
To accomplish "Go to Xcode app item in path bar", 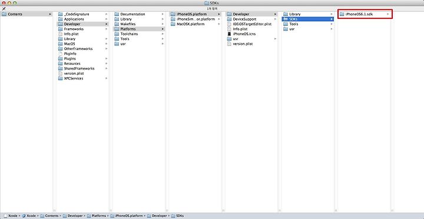I will [x=29, y=215].
